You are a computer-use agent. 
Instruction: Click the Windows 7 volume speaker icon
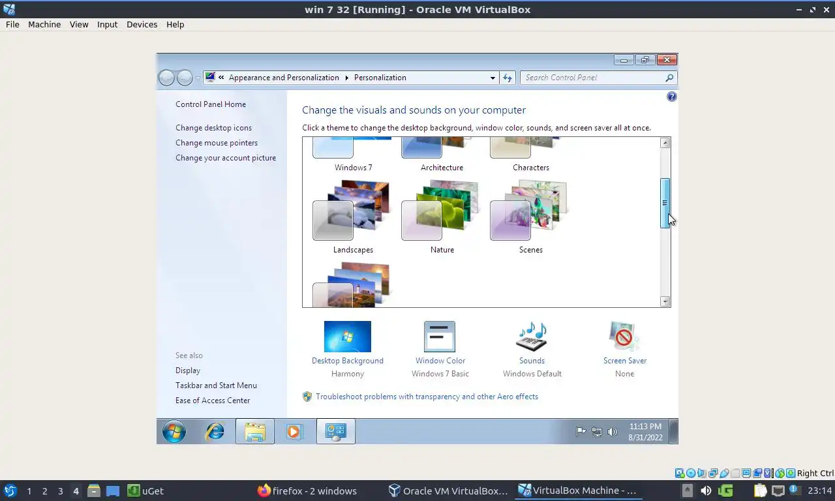[x=612, y=432]
